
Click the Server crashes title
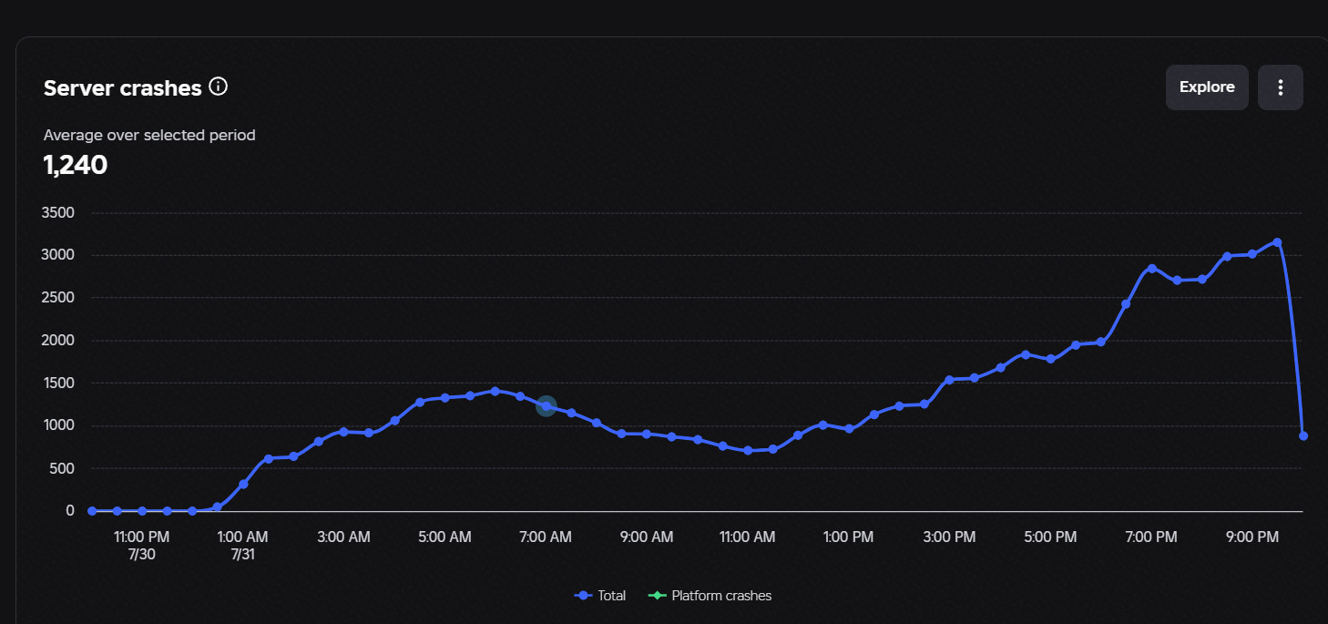pyautogui.click(x=123, y=87)
